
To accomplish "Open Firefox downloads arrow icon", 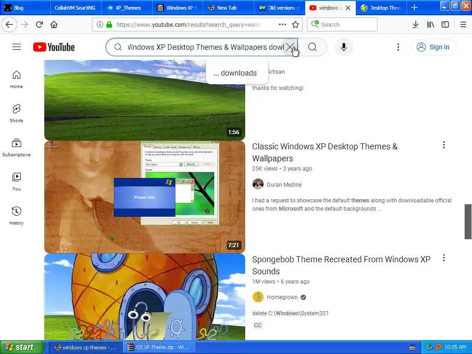I will coord(415,24).
